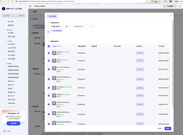Click the blue confirm button in dialog footer
Image resolution: width=183 pixels, height=135 pixels.
168,129
